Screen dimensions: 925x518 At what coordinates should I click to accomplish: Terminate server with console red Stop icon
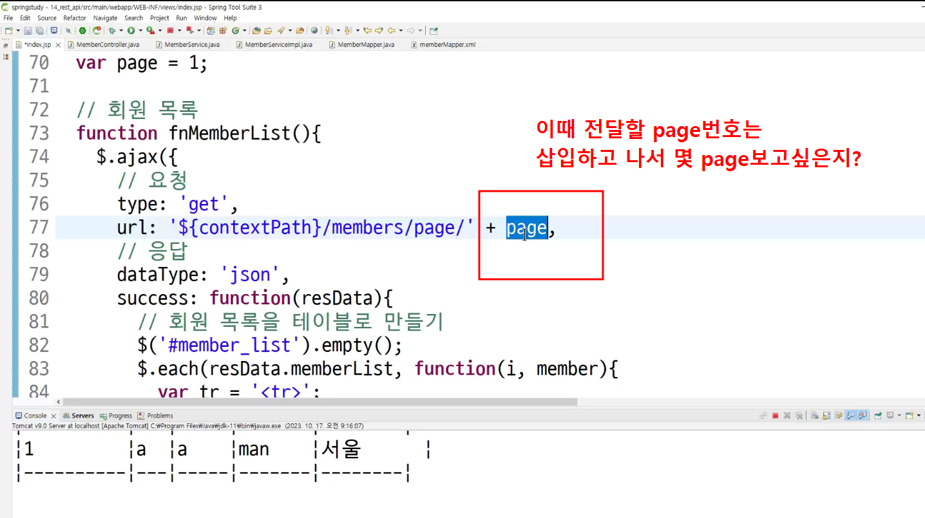point(775,416)
